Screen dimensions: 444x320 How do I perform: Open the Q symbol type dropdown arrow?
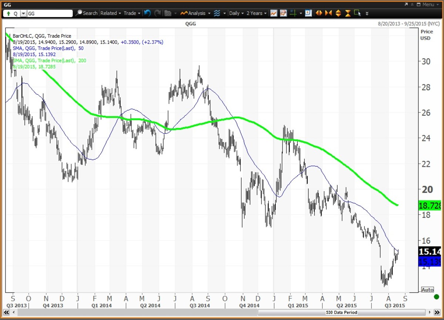pos(23,13)
